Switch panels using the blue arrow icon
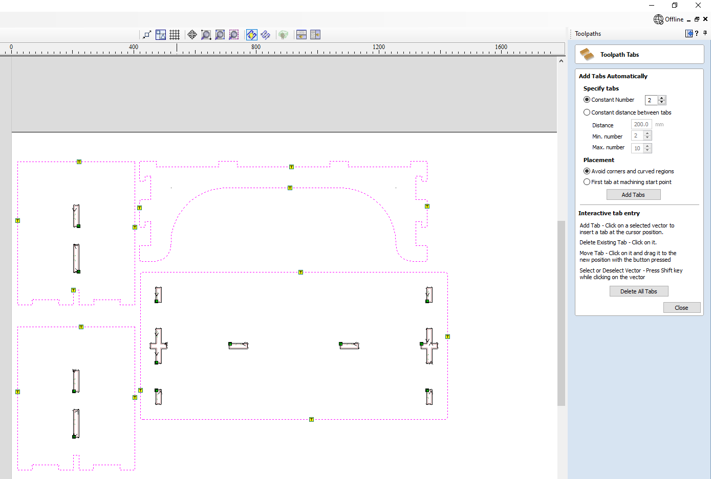Viewport: 711px width, 479px height. click(x=689, y=34)
